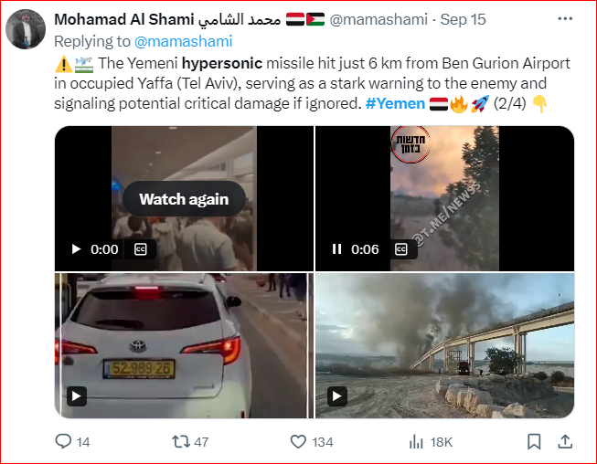Open the view analytics bar chart icon
This screenshot has height=464, width=597.
[416, 442]
